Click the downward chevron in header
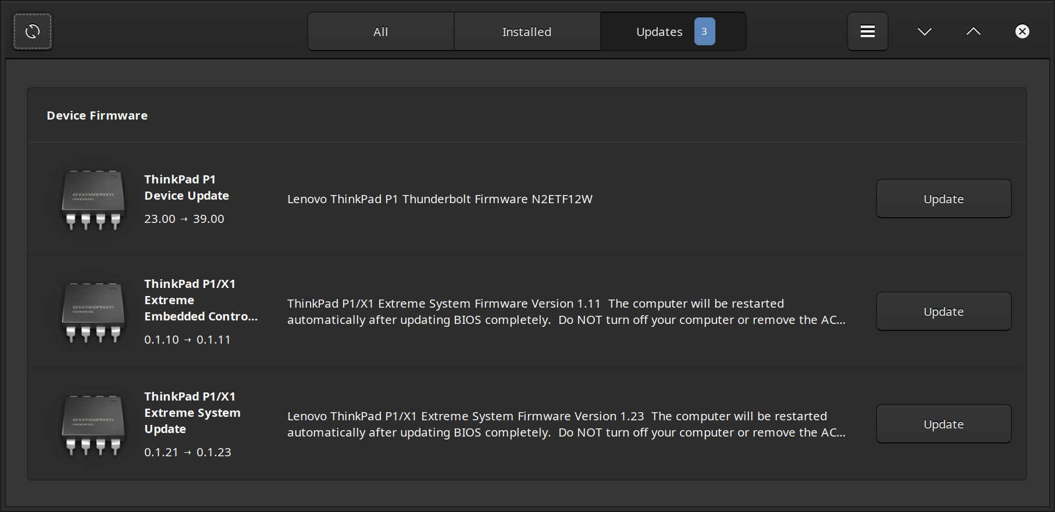 pos(924,31)
